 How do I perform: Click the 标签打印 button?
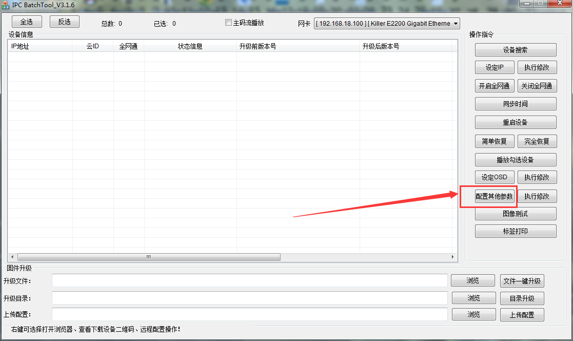click(515, 231)
